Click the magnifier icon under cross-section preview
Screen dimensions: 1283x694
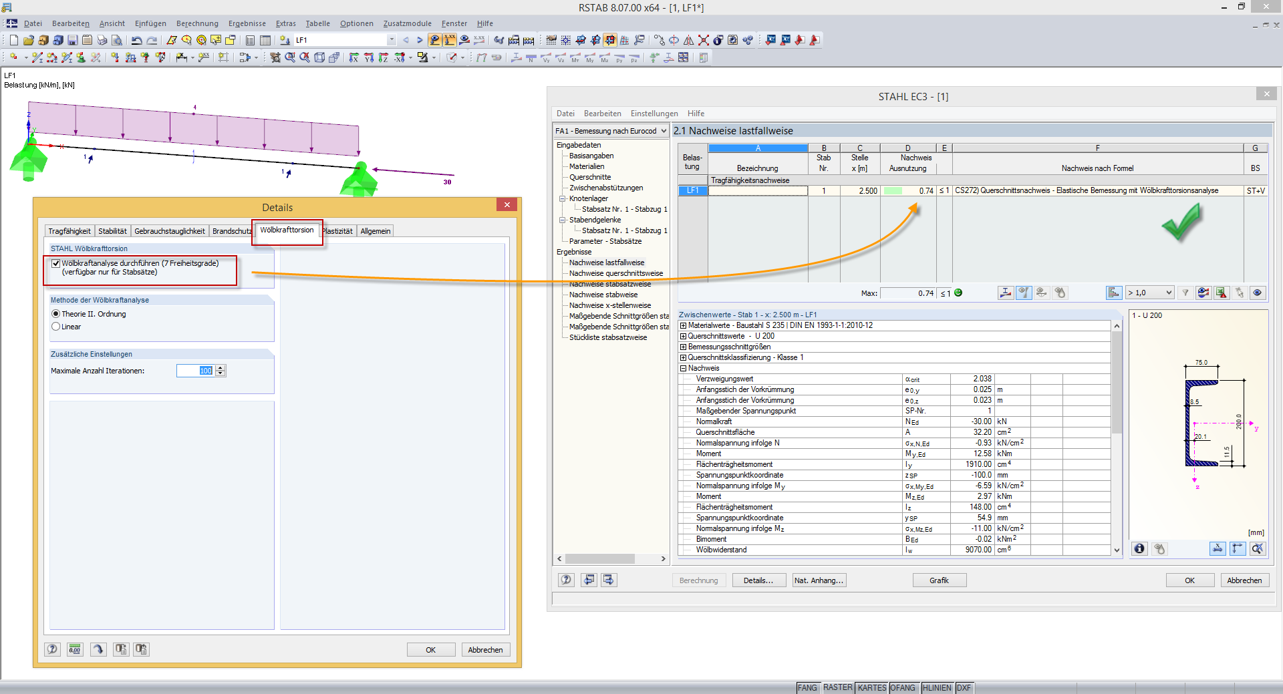pyautogui.click(x=1258, y=548)
